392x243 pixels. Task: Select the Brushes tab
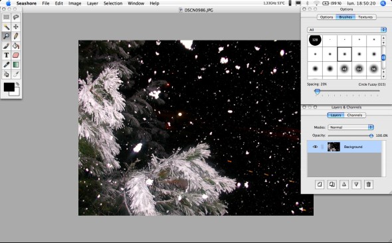345,17
